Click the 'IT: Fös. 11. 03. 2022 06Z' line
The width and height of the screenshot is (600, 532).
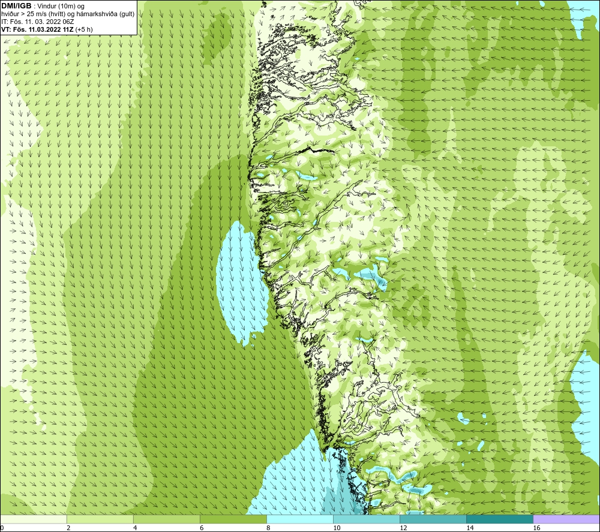(x=37, y=22)
